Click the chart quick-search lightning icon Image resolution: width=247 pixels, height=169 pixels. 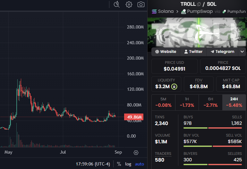[x=117, y=4]
